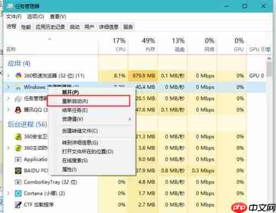
Task: Expand the Cortana (小娜) process group
Action: (x=8, y=193)
